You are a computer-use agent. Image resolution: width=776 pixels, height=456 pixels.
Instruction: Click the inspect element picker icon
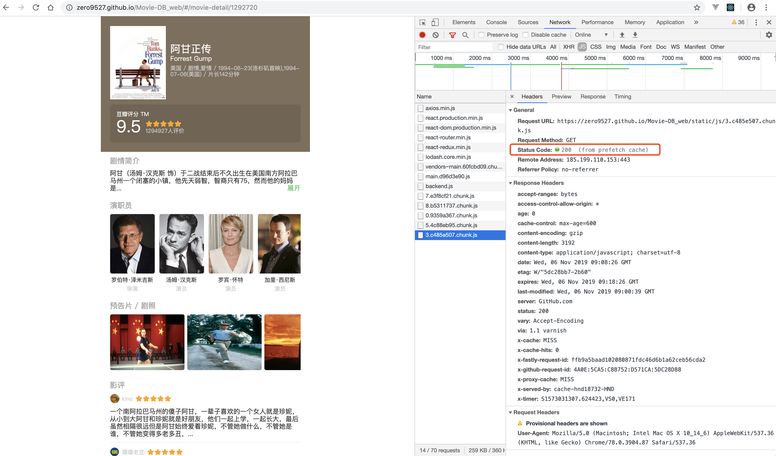tap(422, 23)
